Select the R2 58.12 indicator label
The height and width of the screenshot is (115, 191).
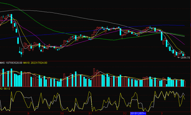tap(5, 89)
